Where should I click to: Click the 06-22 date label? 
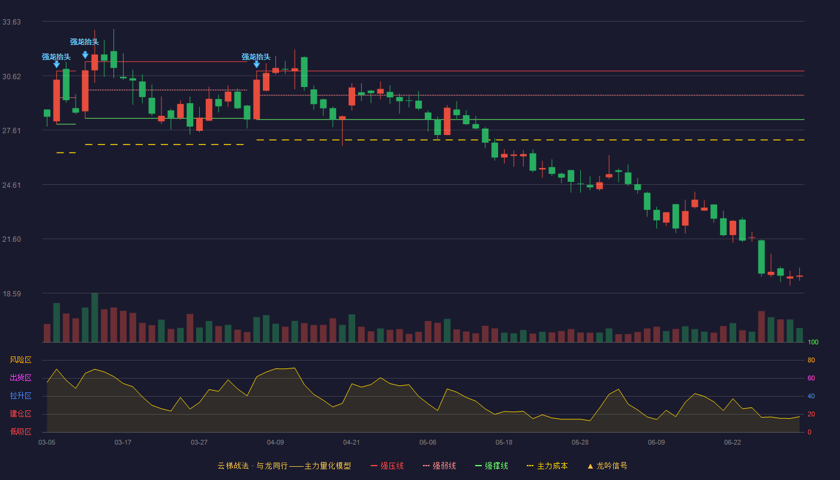pos(733,442)
